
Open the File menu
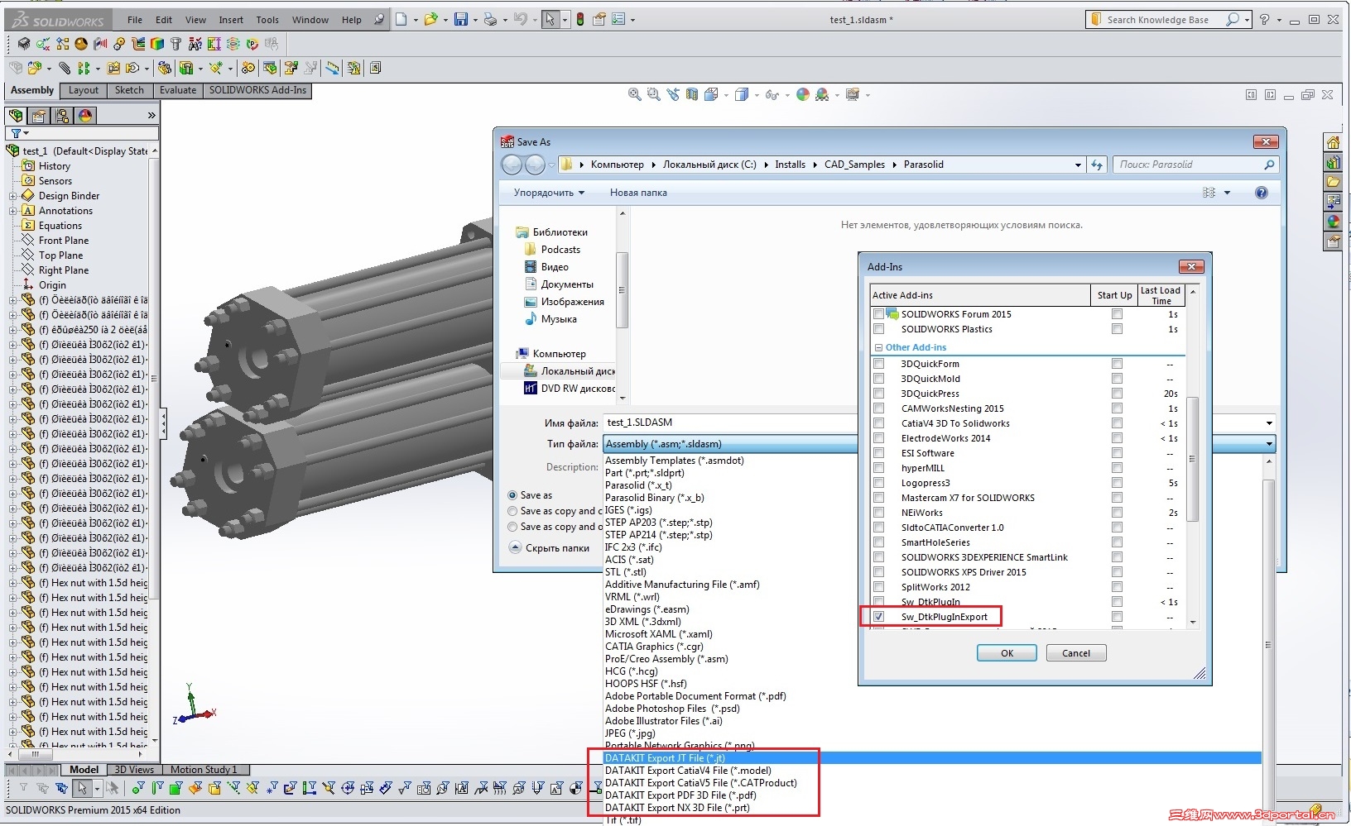[135, 20]
